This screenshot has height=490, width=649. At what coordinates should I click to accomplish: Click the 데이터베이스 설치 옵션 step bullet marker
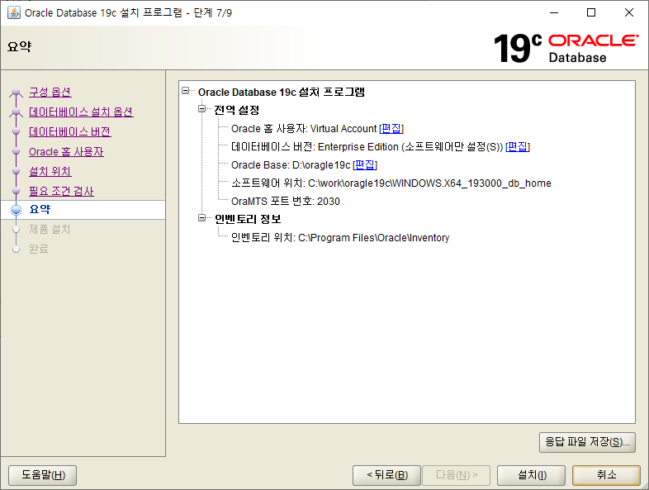pyautogui.click(x=17, y=112)
